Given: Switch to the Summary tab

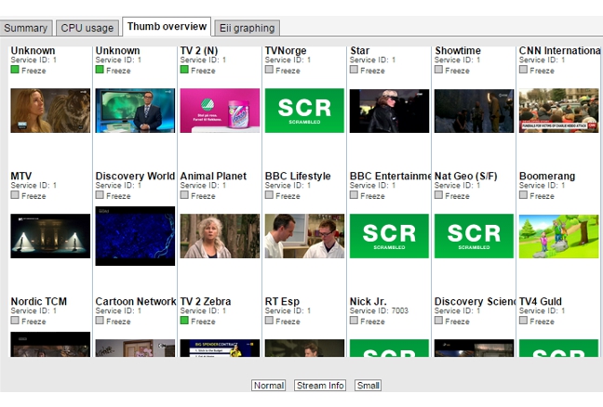Looking at the screenshot, I should [x=26, y=28].
